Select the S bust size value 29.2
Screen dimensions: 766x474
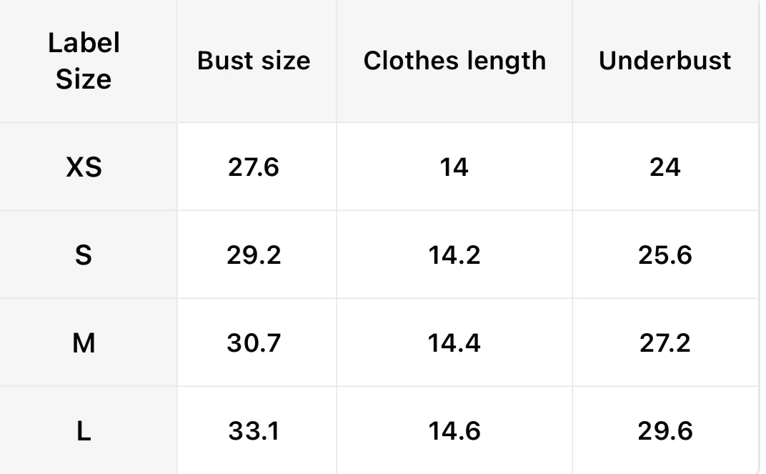[x=254, y=255]
